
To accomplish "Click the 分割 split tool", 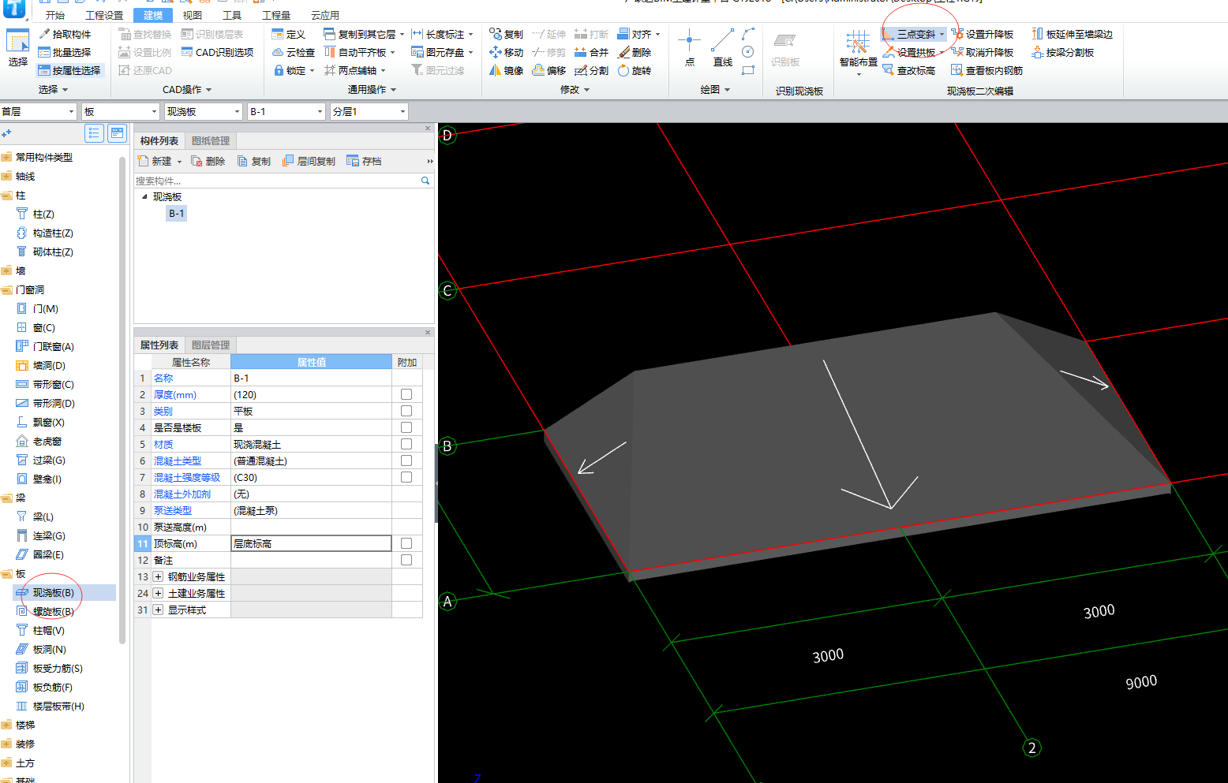I will tap(592, 70).
